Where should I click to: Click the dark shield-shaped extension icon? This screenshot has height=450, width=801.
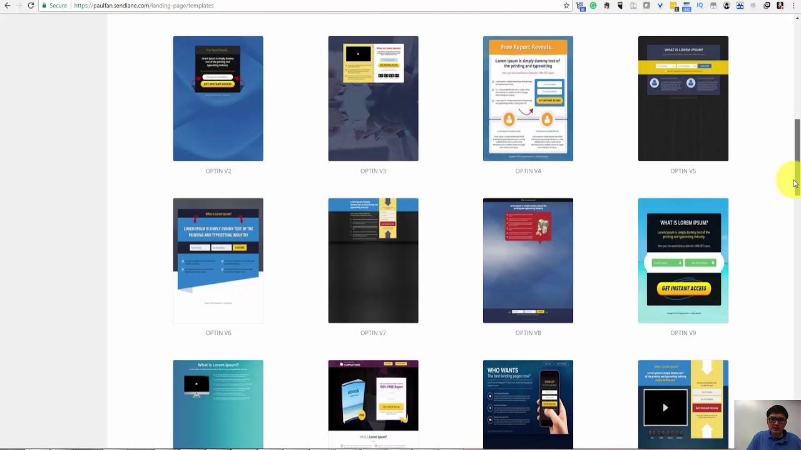(620, 6)
